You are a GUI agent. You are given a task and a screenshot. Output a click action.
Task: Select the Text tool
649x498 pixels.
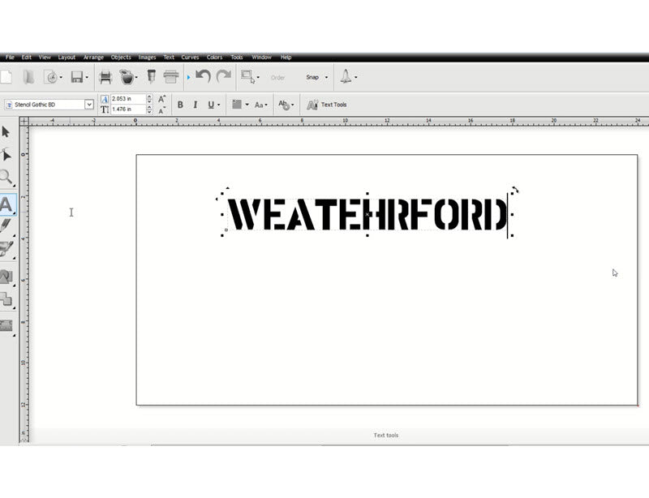click(x=6, y=204)
